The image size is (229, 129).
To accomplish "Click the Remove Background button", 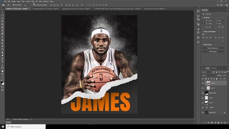I will (213, 48).
